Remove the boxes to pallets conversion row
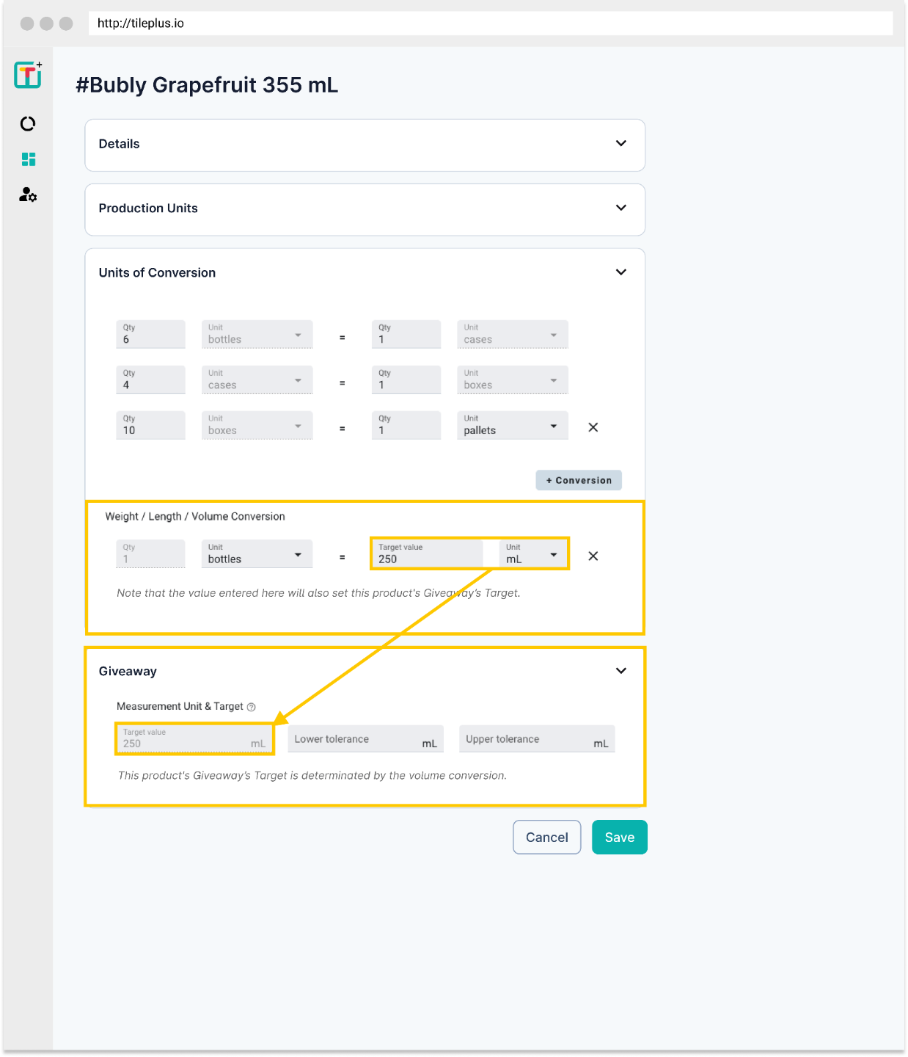The image size is (908, 1057). tap(593, 427)
